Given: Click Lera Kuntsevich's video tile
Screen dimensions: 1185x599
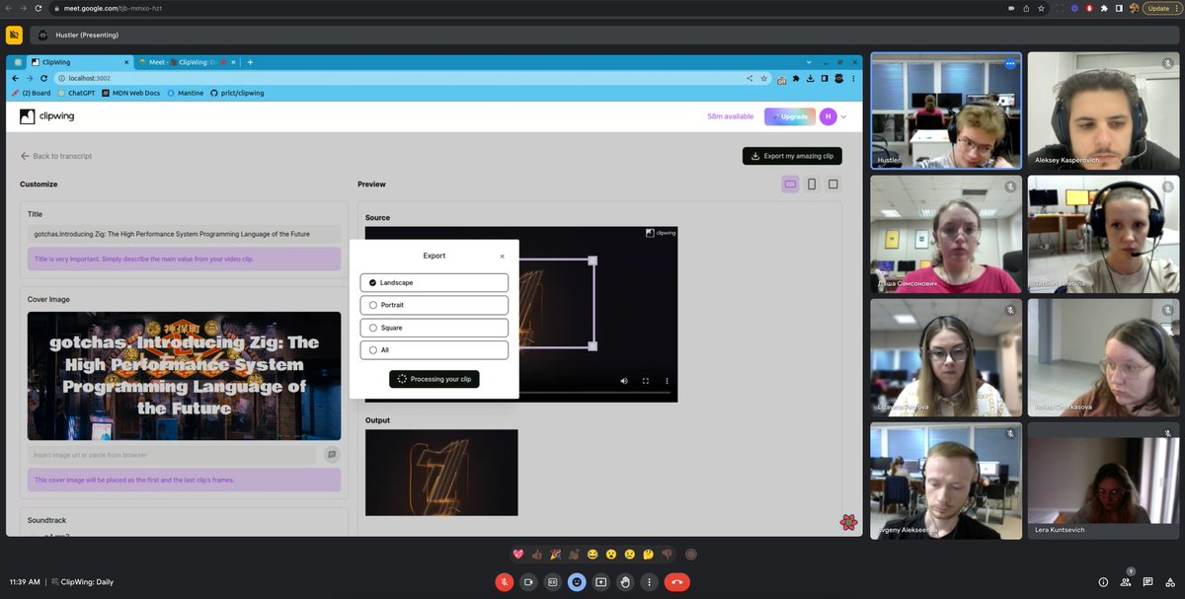Looking at the screenshot, I should pos(1103,481).
